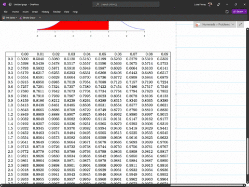
Task: Open the Help ribbon tab
Action: [x=75, y=12]
